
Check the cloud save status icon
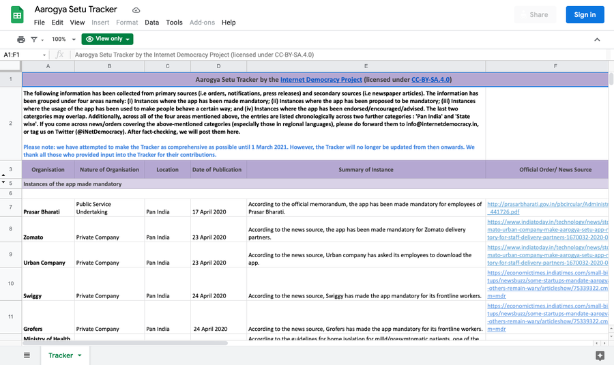pos(136,10)
